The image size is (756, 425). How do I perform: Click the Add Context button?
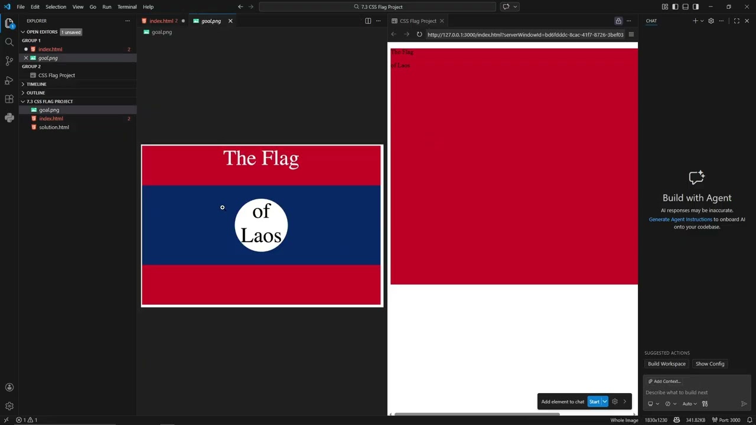pos(665,381)
